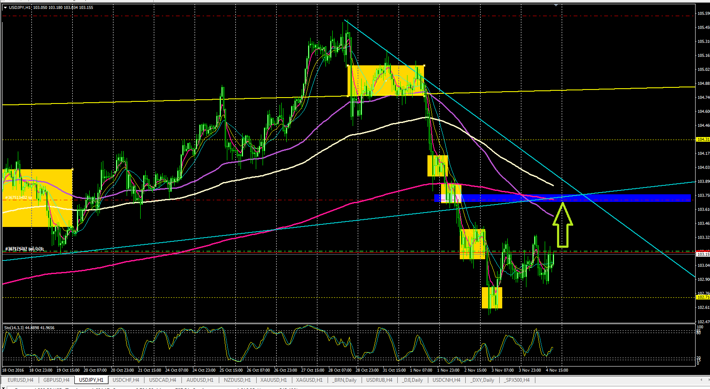
Task: Click the 28 Oct 07:00 time label
Action: tap(340, 370)
